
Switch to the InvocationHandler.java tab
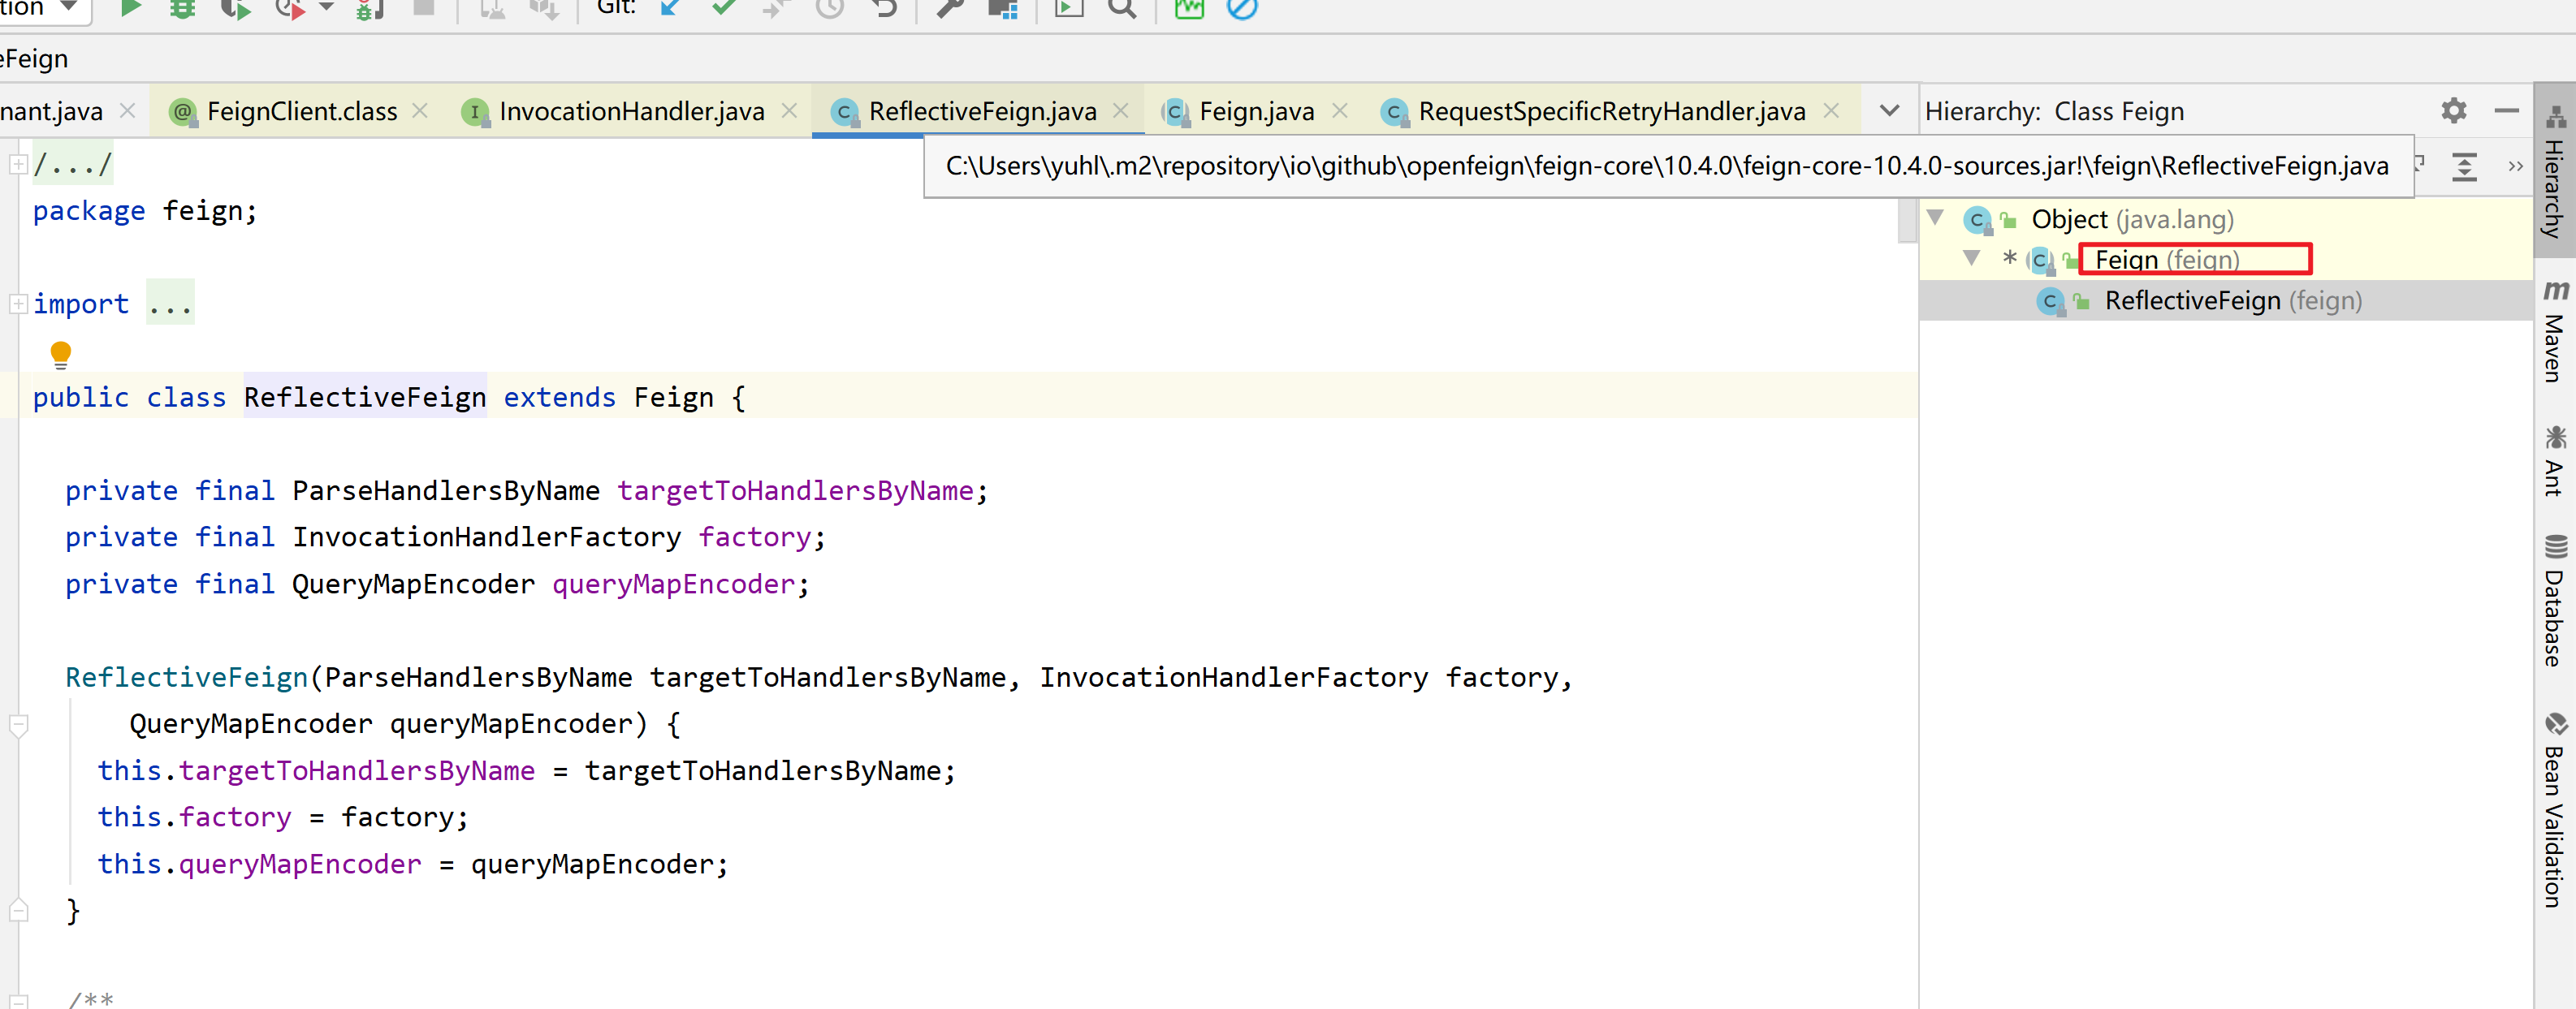point(630,111)
